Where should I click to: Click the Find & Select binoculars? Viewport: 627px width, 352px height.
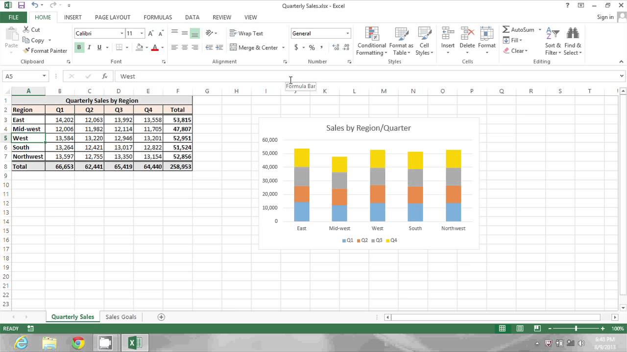(x=573, y=34)
